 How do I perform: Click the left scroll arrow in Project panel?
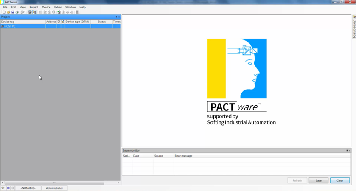click(2, 183)
